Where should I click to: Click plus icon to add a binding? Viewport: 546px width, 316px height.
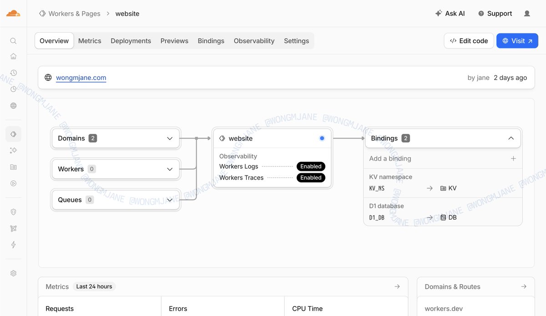click(x=513, y=159)
